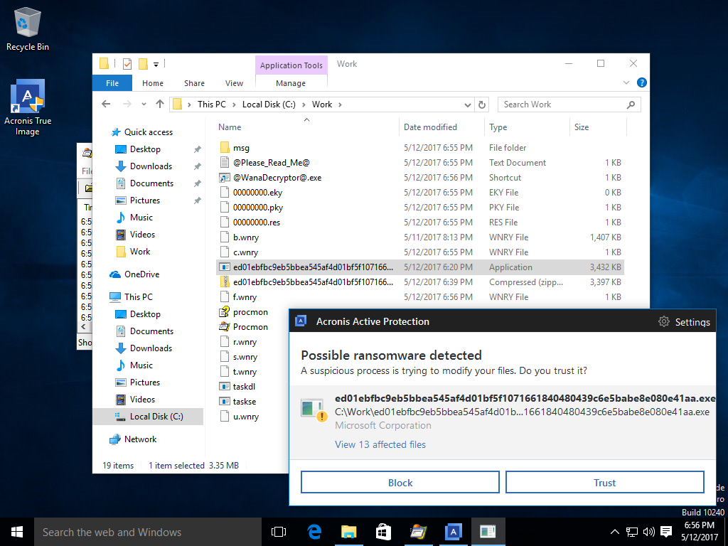
Task: Open Acronis True Image taskbar icon
Action: click(x=453, y=532)
